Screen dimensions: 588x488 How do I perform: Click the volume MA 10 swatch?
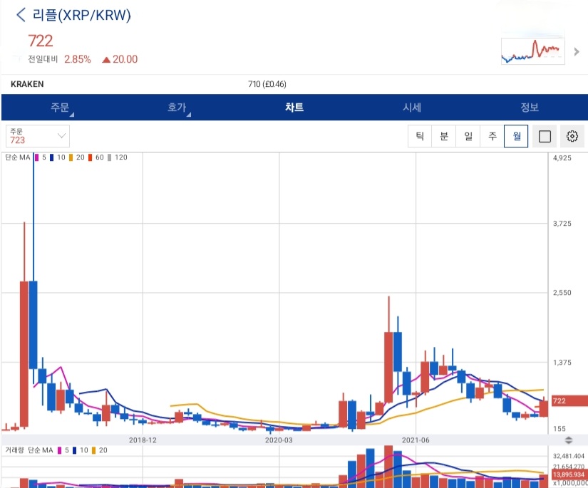coord(75,450)
